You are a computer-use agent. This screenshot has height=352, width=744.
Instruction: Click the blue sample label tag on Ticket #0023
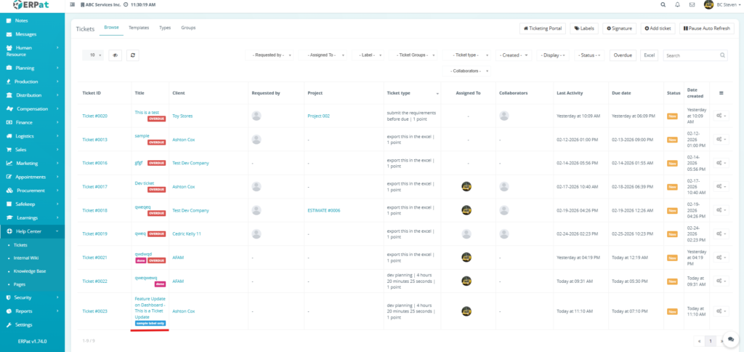tap(150, 323)
